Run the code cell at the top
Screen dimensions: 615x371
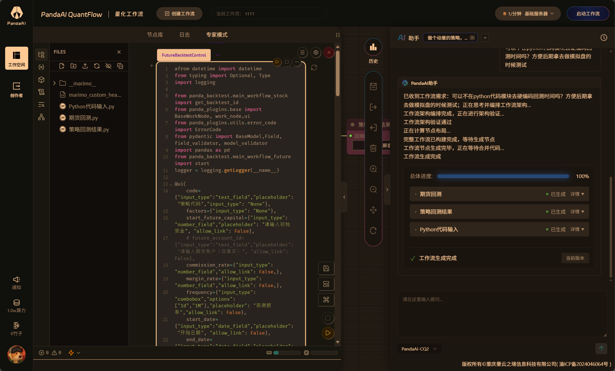277,62
